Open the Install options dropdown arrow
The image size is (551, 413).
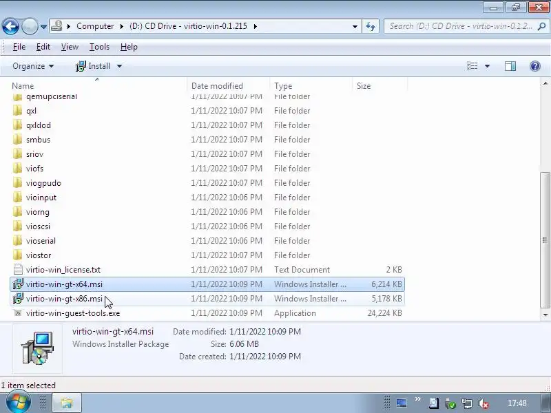[x=119, y=66]
